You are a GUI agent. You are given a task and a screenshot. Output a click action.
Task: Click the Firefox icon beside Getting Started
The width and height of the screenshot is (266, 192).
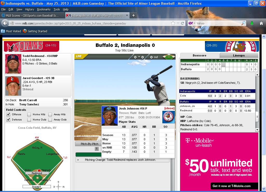(25, 31)
